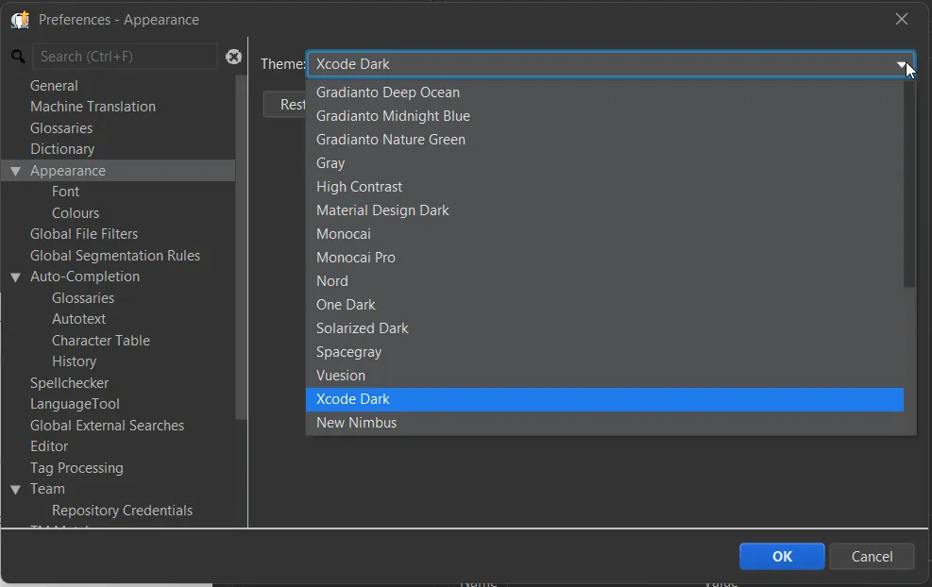The height and width of the screenshot is (587, 932).
Task: Select the Machine Translation settings page
Action: (92, 106)
